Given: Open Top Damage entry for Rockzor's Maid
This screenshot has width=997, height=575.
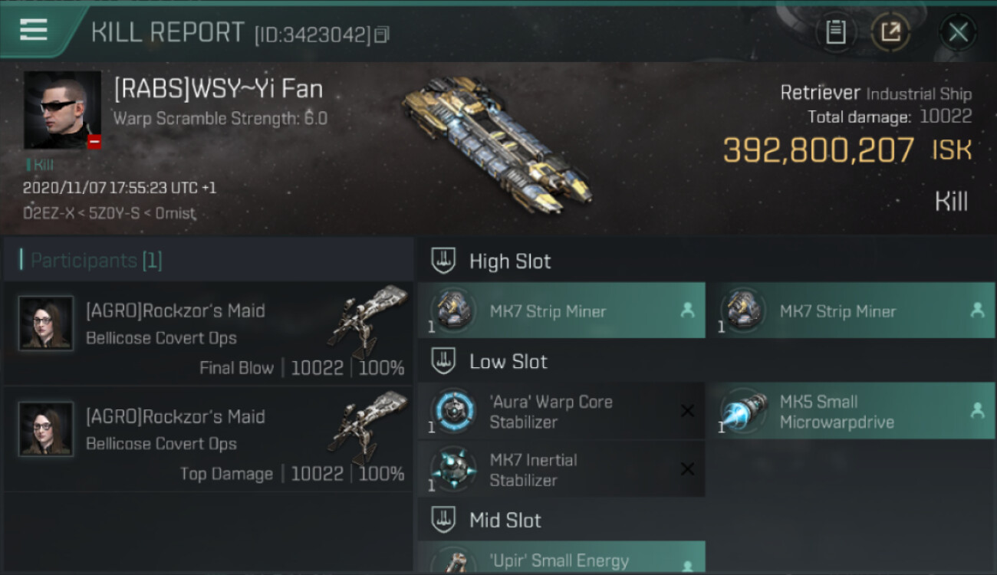Looking at the screenshot, I should click(208, 440).
